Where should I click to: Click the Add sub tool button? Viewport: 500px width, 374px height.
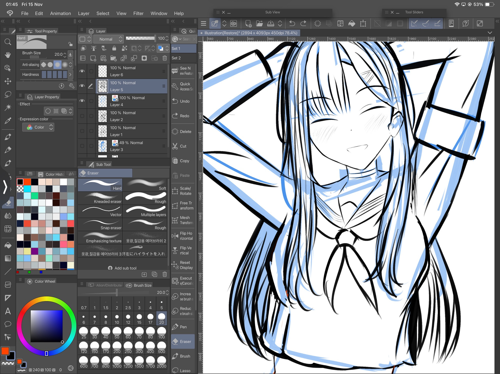pyautogui.click(x=122, y=268)
